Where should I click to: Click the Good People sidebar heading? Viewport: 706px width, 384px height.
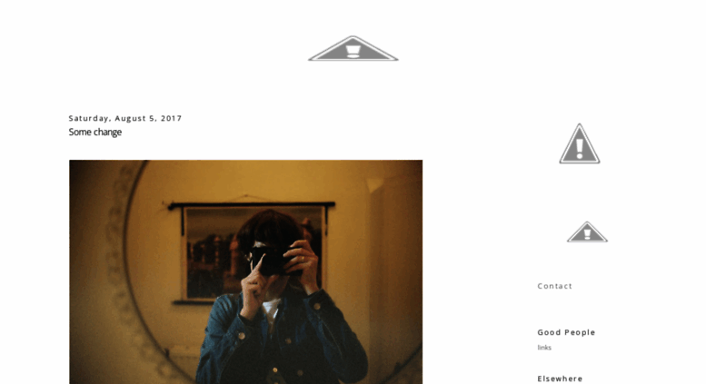point(566,332)
